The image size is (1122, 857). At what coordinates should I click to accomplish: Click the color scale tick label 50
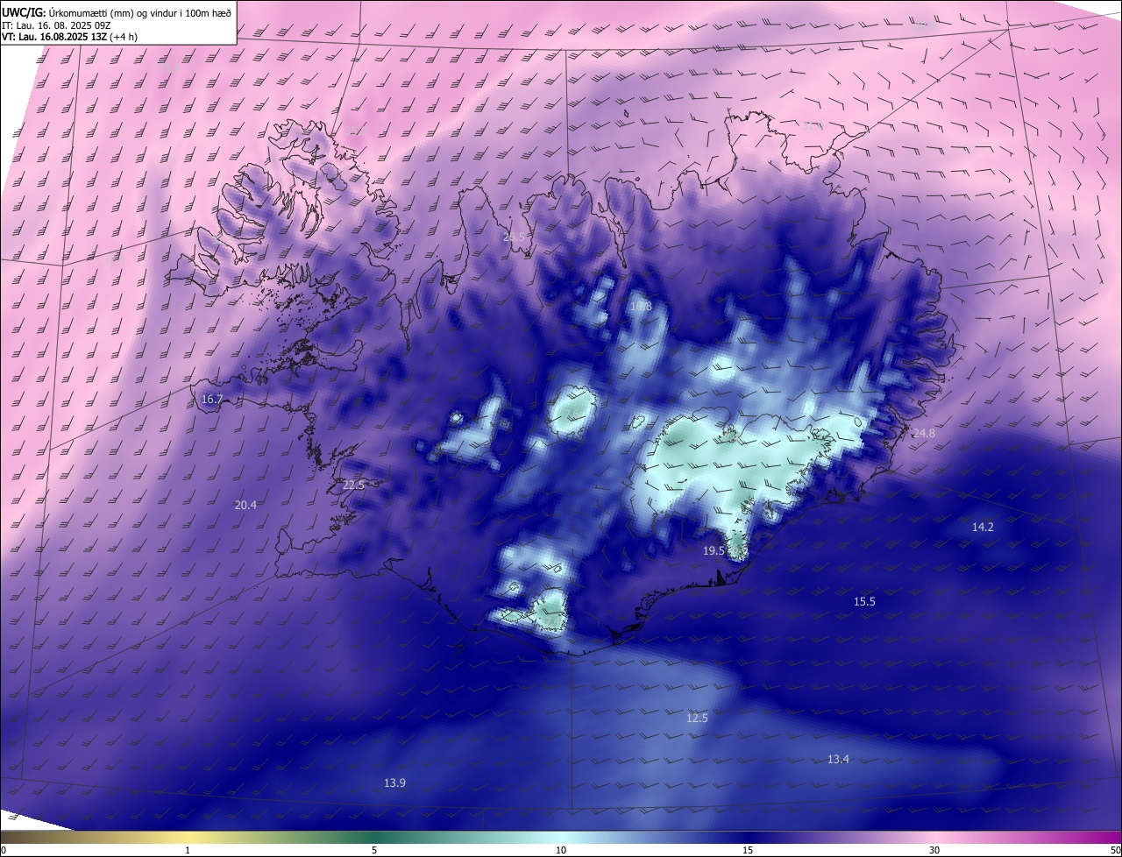1115,851
